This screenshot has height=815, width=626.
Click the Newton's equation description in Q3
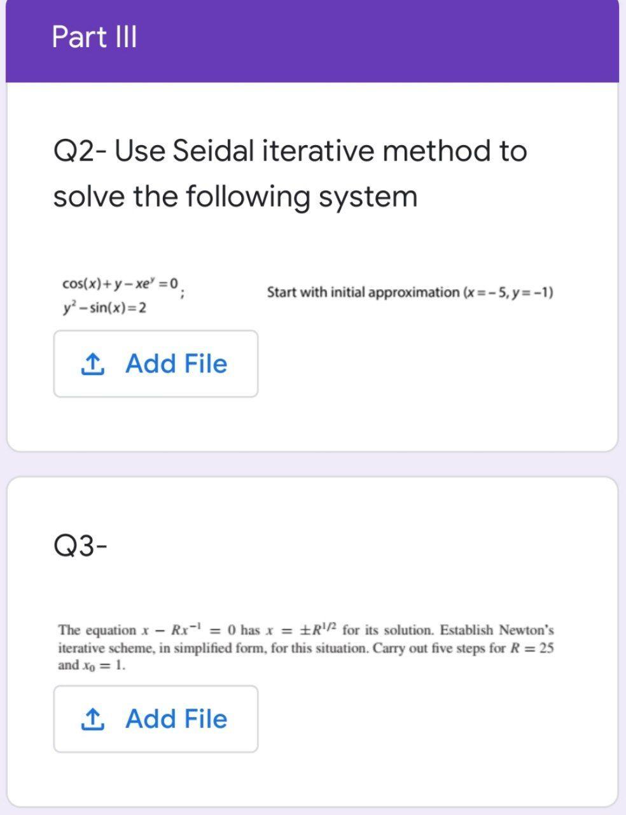[x=305, y=647]
